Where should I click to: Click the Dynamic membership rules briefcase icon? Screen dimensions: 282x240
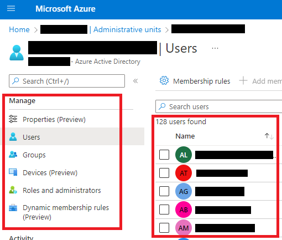(x=13, y=208)
